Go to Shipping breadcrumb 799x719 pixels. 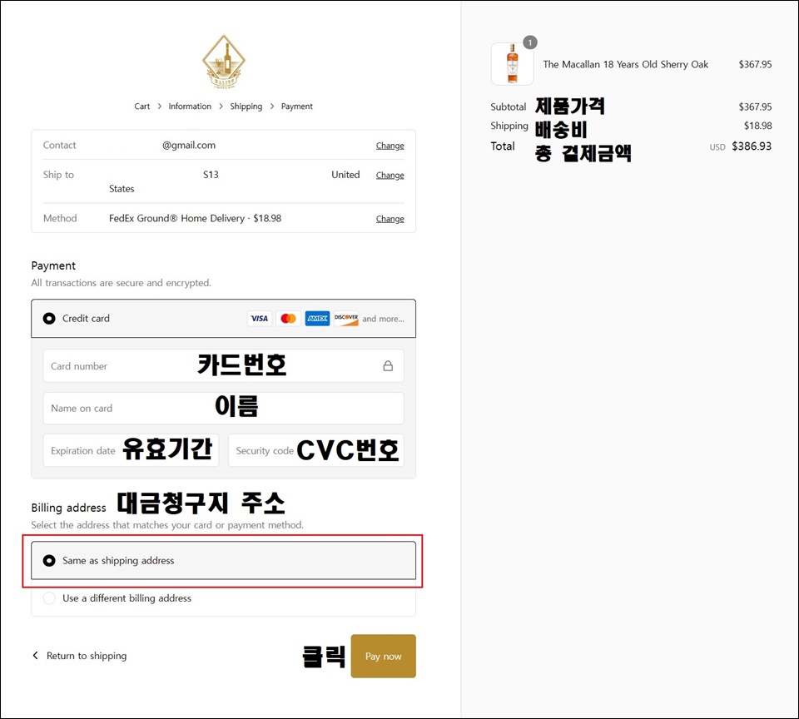(246, 106)
